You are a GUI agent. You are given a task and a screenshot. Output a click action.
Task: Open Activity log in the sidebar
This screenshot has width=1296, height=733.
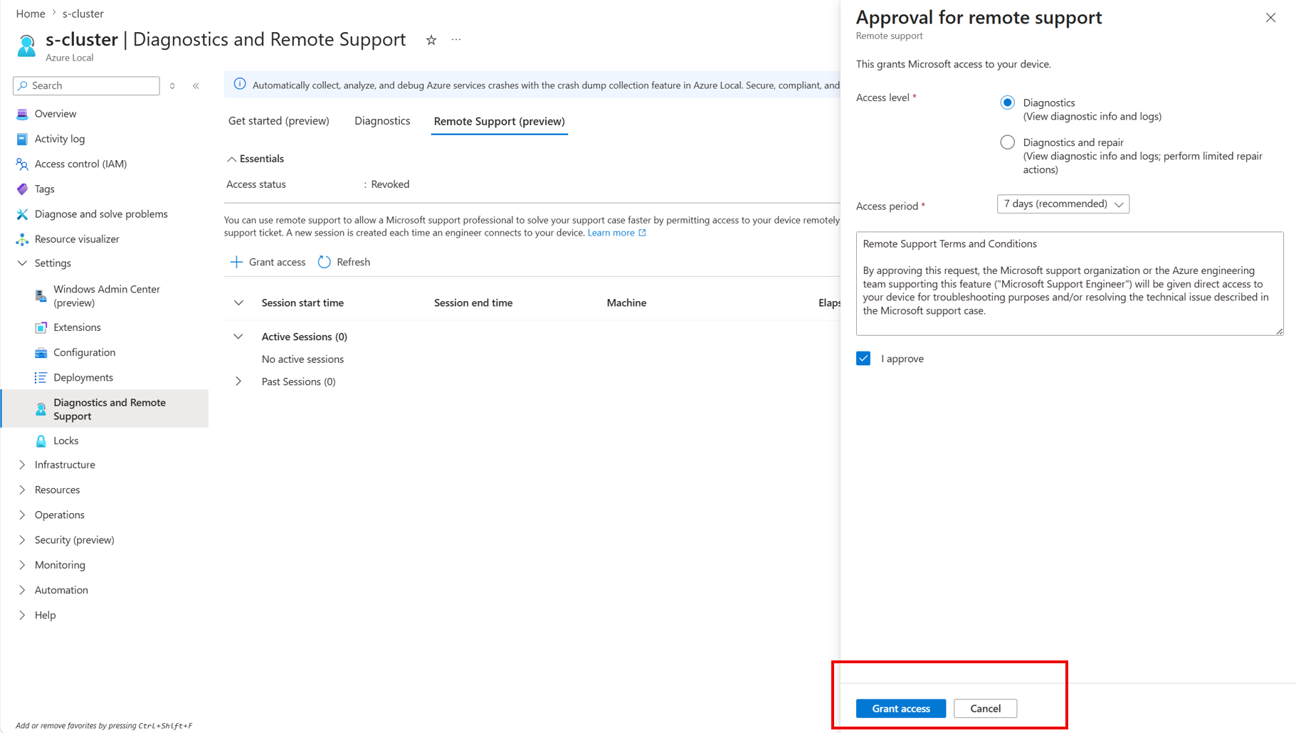coord(60,139)
